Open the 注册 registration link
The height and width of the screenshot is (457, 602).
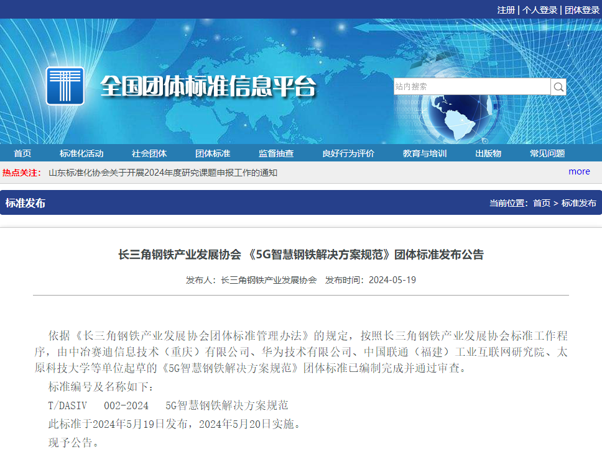tap(506, 10)
